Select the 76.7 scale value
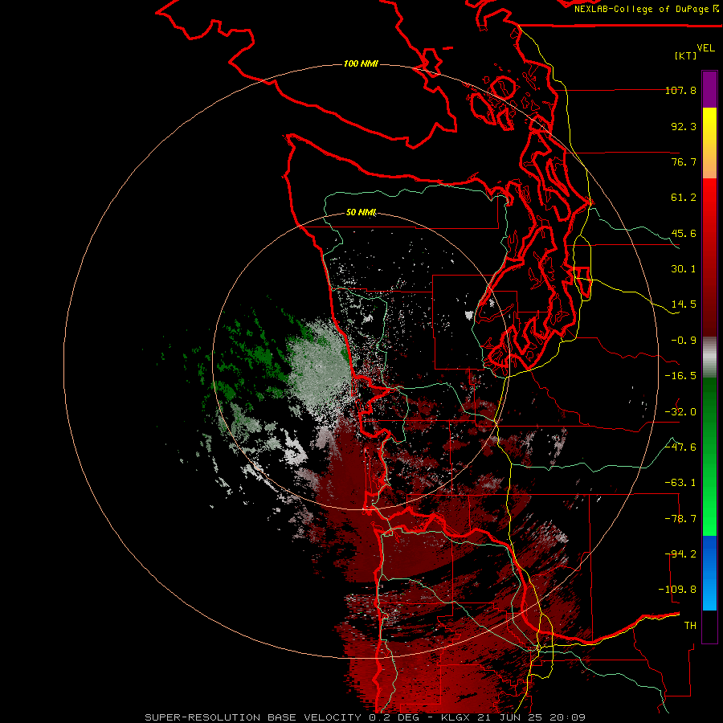This screenshot has height=723, width=723. [x=684, y=161]
